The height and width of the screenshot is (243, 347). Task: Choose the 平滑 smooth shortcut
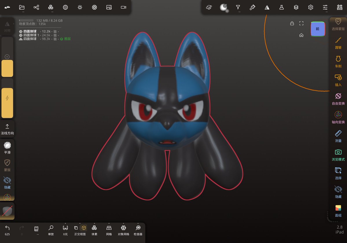tap(7, 148)
